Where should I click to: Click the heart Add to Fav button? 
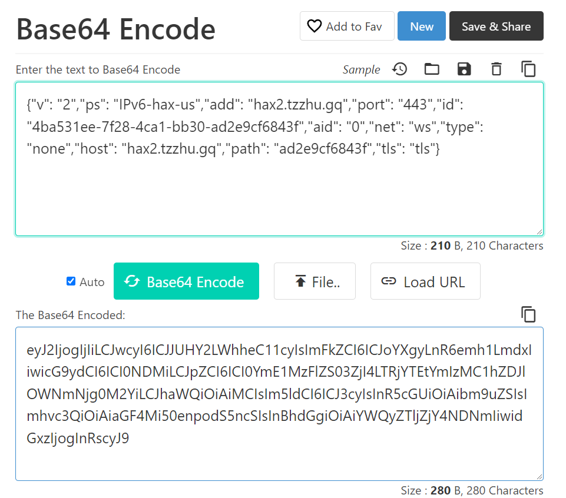point(346,26)
